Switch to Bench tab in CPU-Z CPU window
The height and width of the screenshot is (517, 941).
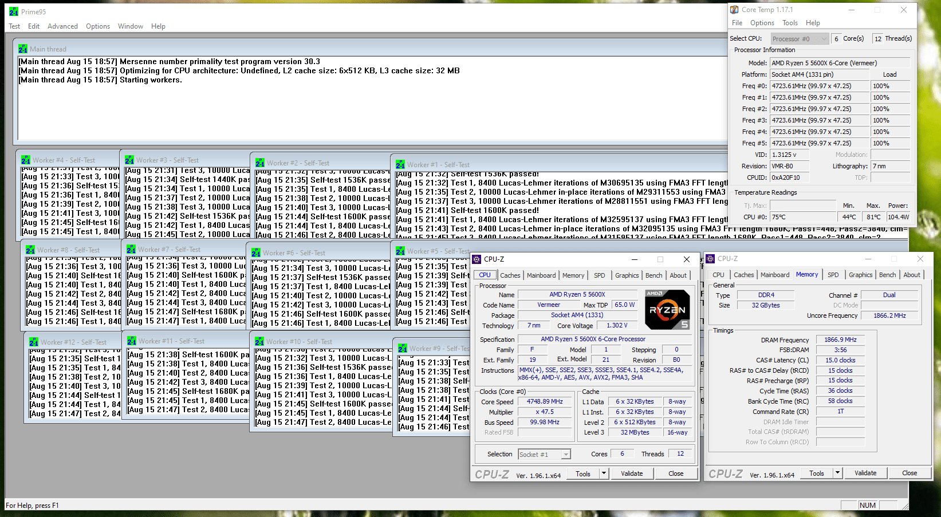click(x=654, y=275)
